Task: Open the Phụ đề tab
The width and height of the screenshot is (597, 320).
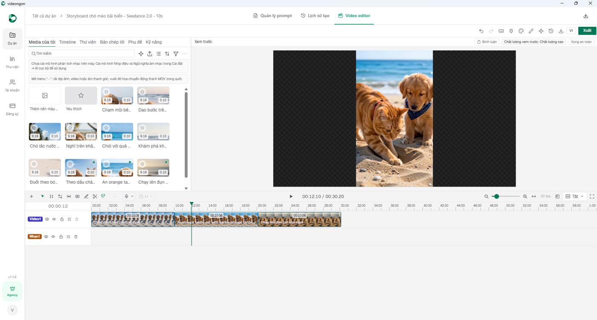Action: click(135, 42)
